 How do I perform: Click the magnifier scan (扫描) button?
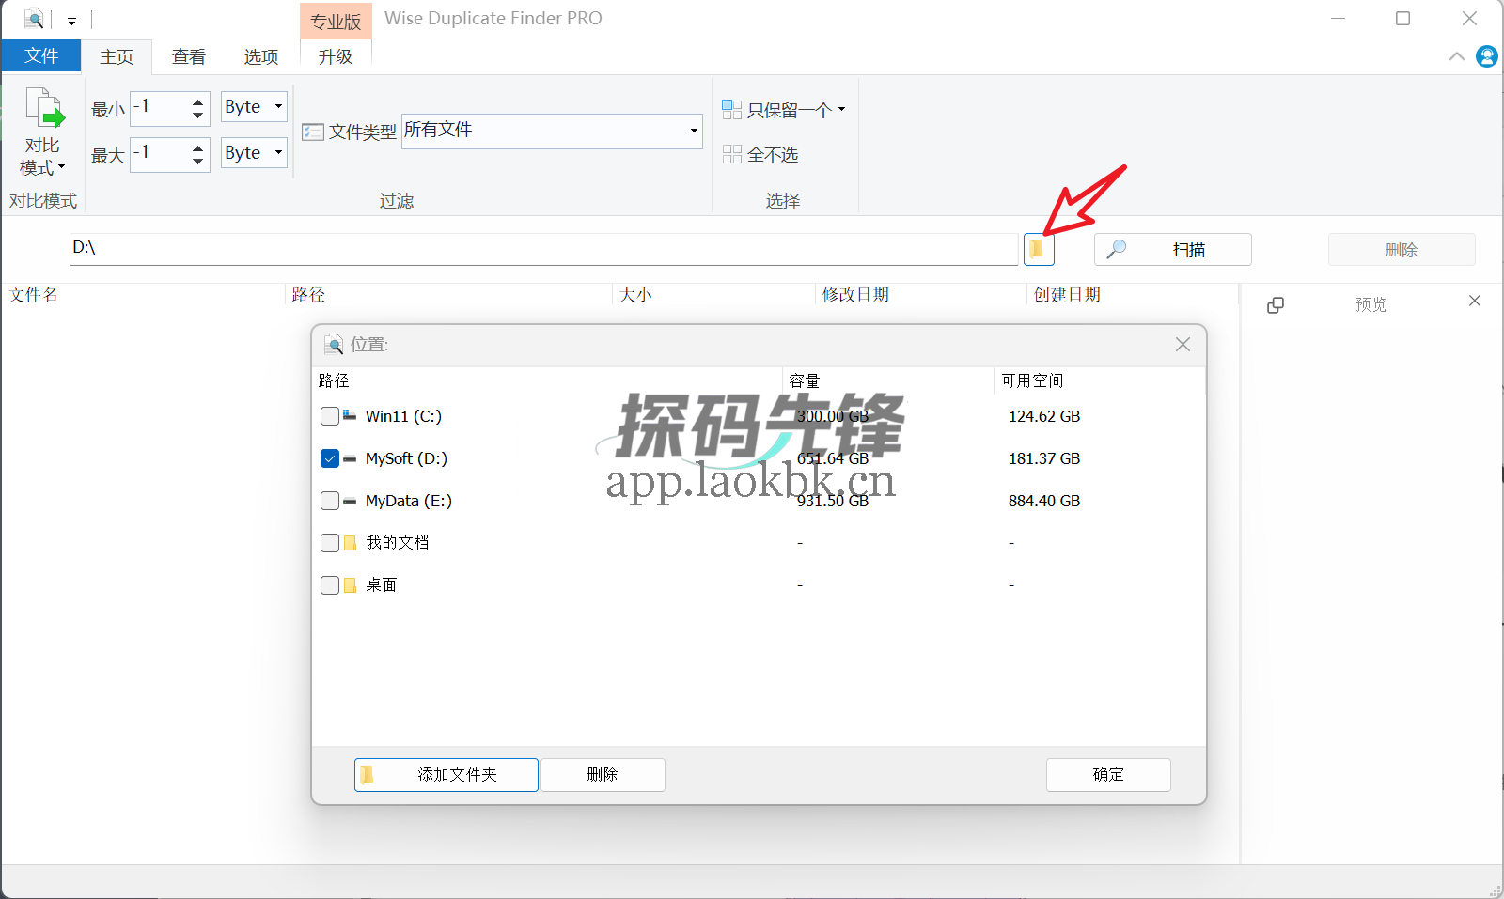pyautogui.click(x=1172, y=249)
